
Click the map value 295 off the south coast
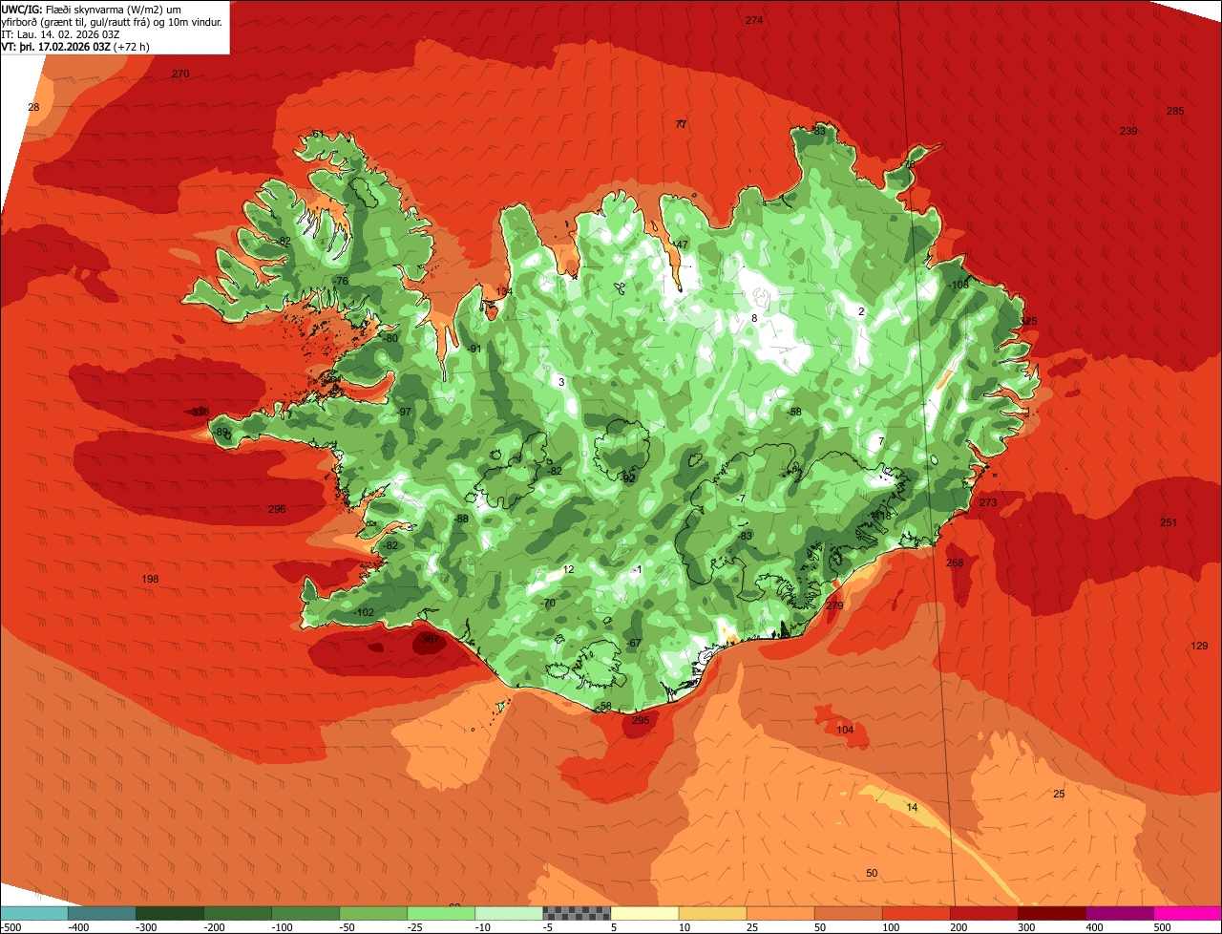[x=641, y=720]
